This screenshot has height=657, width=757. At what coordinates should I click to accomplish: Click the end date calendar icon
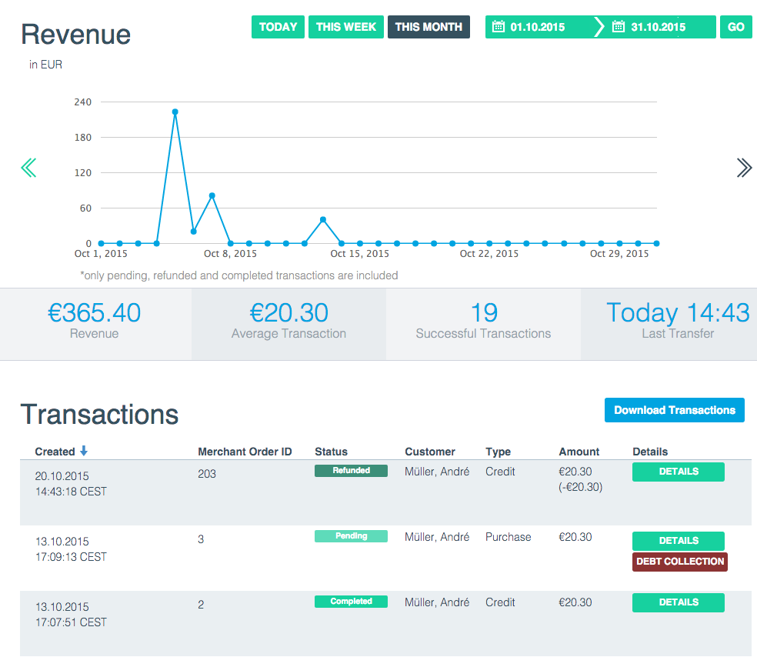click(x=618, y=27)
